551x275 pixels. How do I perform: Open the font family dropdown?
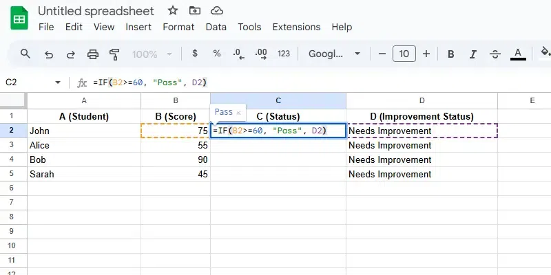point(334,54)
